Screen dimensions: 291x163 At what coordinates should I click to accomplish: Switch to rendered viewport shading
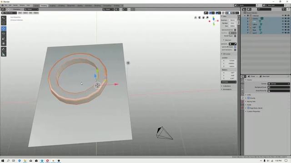pyautogui.click(x=235, y=13)
